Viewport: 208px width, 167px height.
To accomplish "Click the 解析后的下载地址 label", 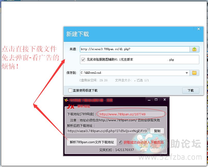I will coord(81,126).
